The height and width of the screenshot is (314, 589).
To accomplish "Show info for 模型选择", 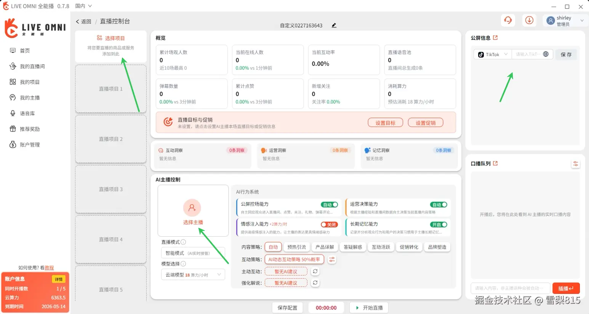I will [183, 264].
